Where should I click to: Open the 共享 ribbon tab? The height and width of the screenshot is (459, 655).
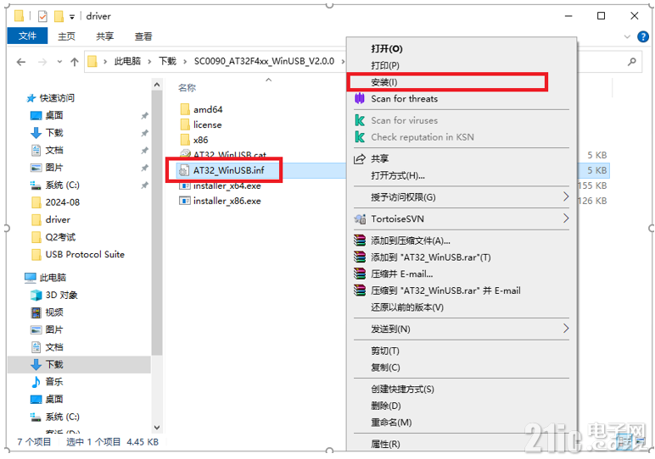(104, 36)
